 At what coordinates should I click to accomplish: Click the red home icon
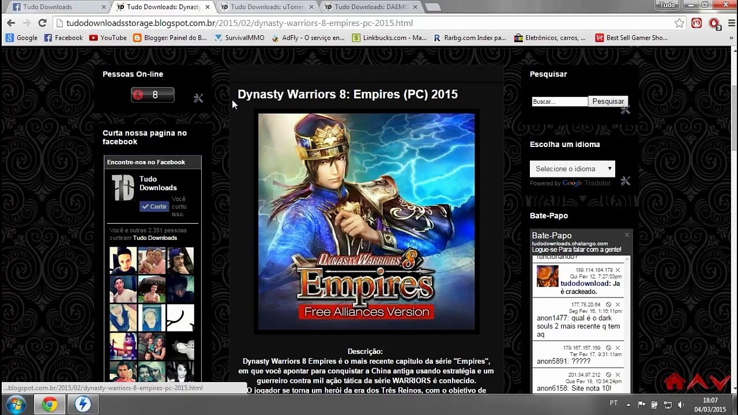click(x=674, y=382)
